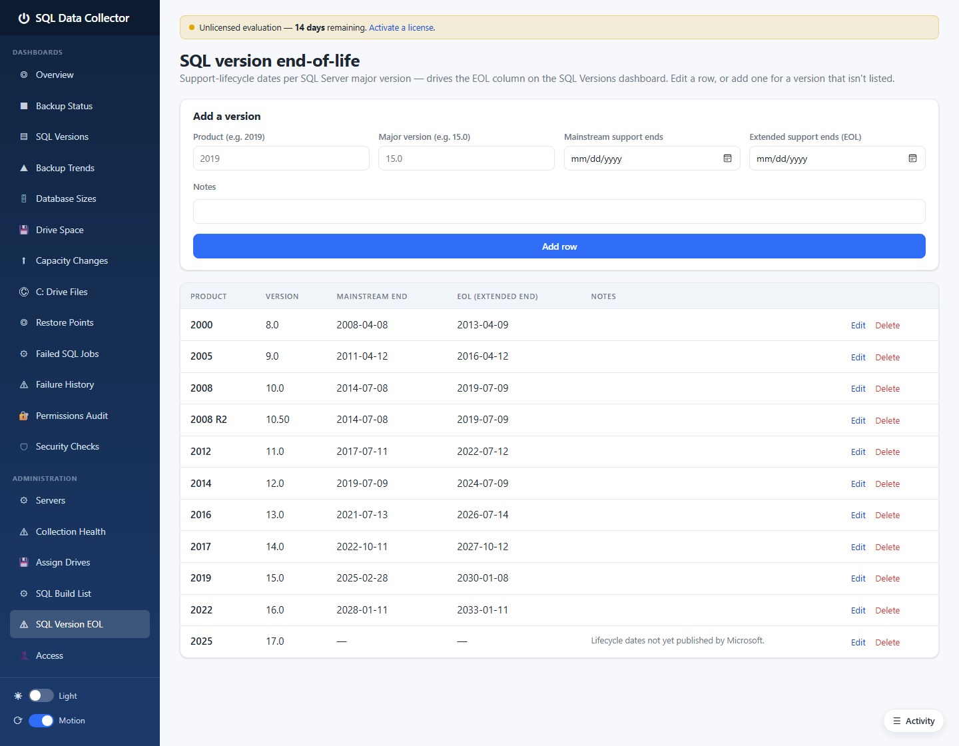
Task: Click the SQL Versions sidebar icon
Action: click(x=24, y=137)
